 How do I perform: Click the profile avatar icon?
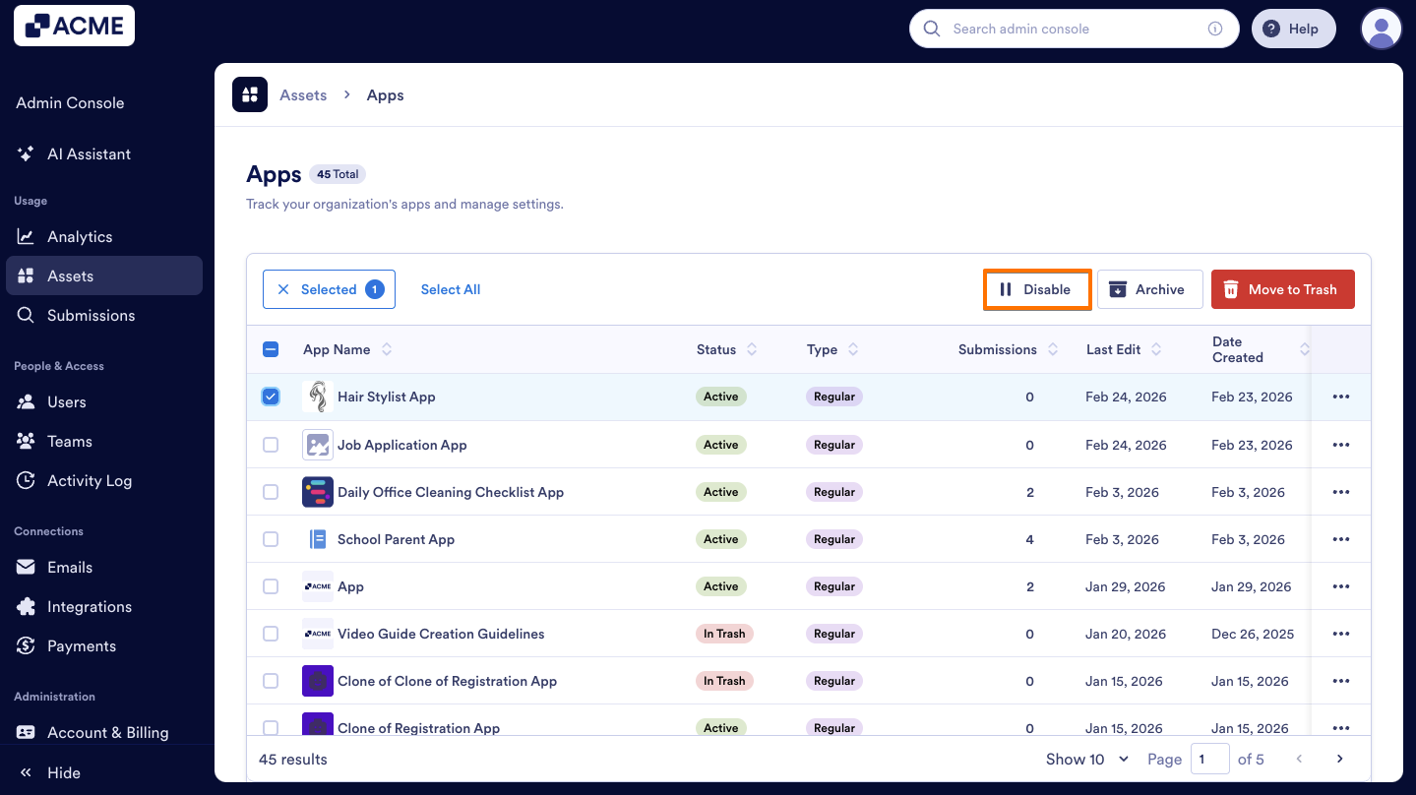pos(1381,29)
